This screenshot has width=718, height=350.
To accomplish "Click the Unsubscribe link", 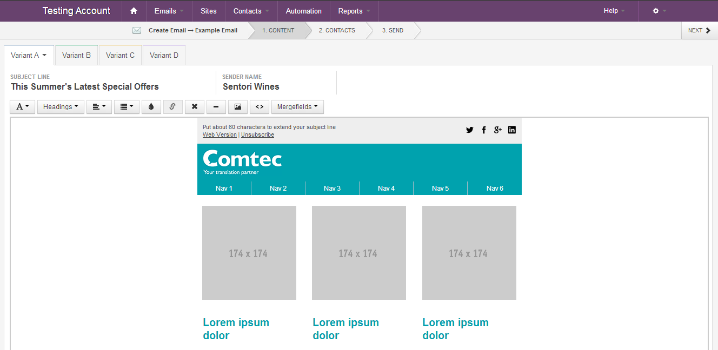I will (257, 135).
